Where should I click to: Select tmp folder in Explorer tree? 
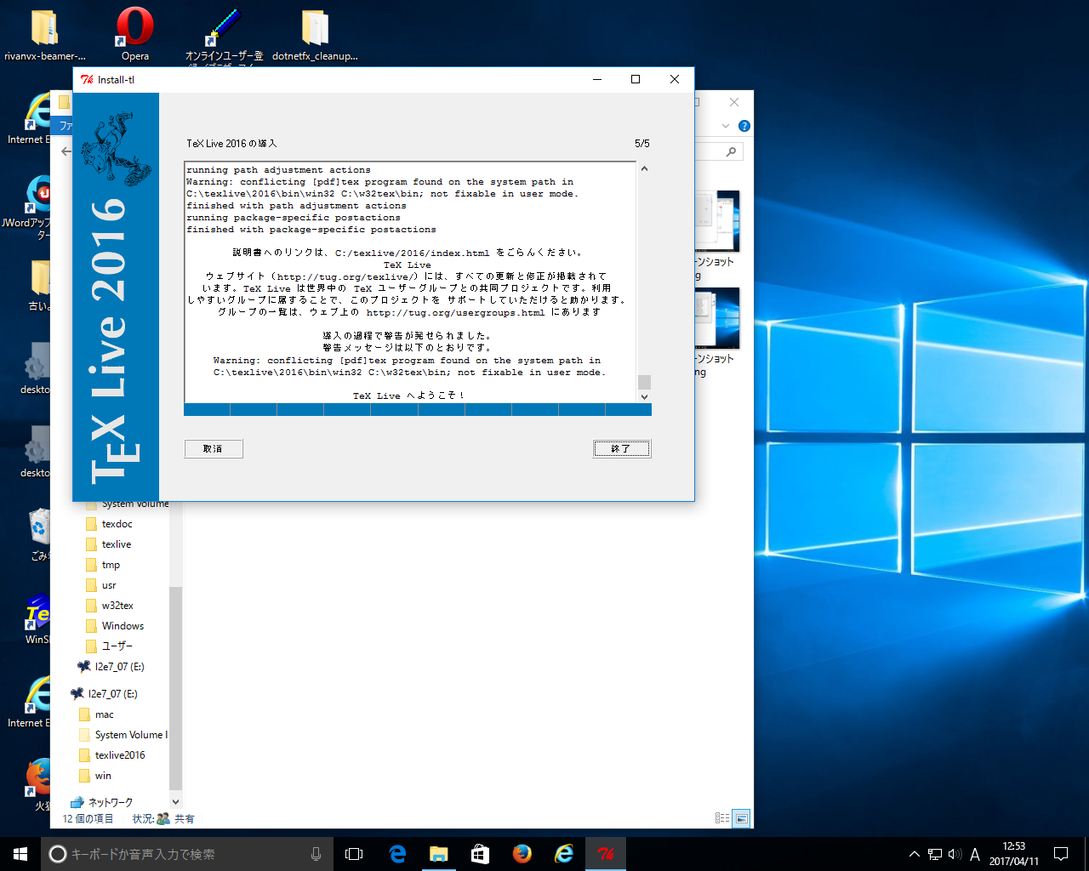coord(111,565)
